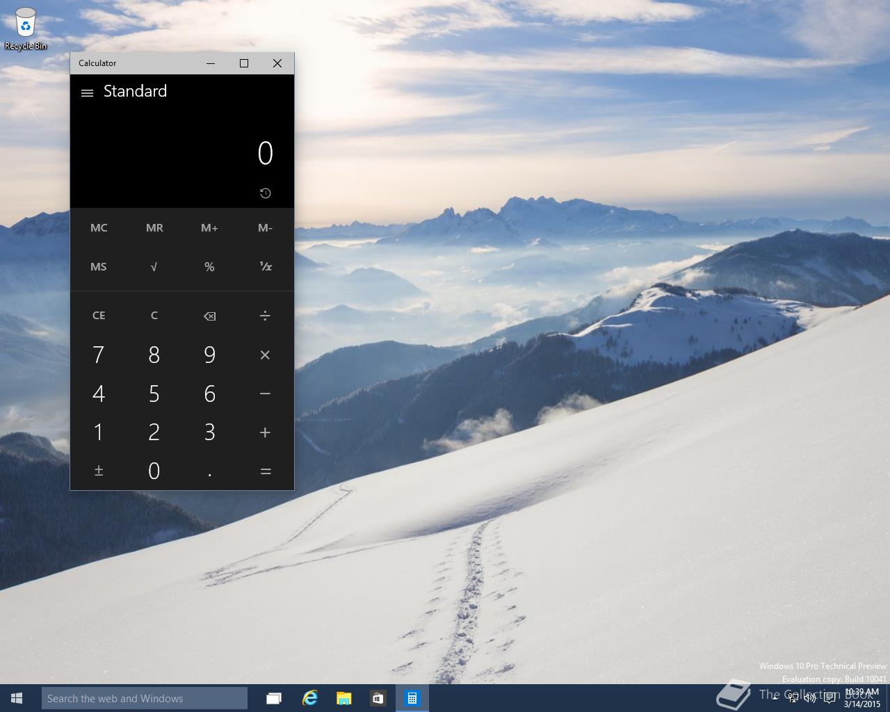Close the Calculator window
Screen dimensions: 890x712
coord(277,63)
